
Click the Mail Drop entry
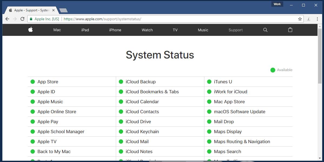pyautogui.click(x=224, y=122)
